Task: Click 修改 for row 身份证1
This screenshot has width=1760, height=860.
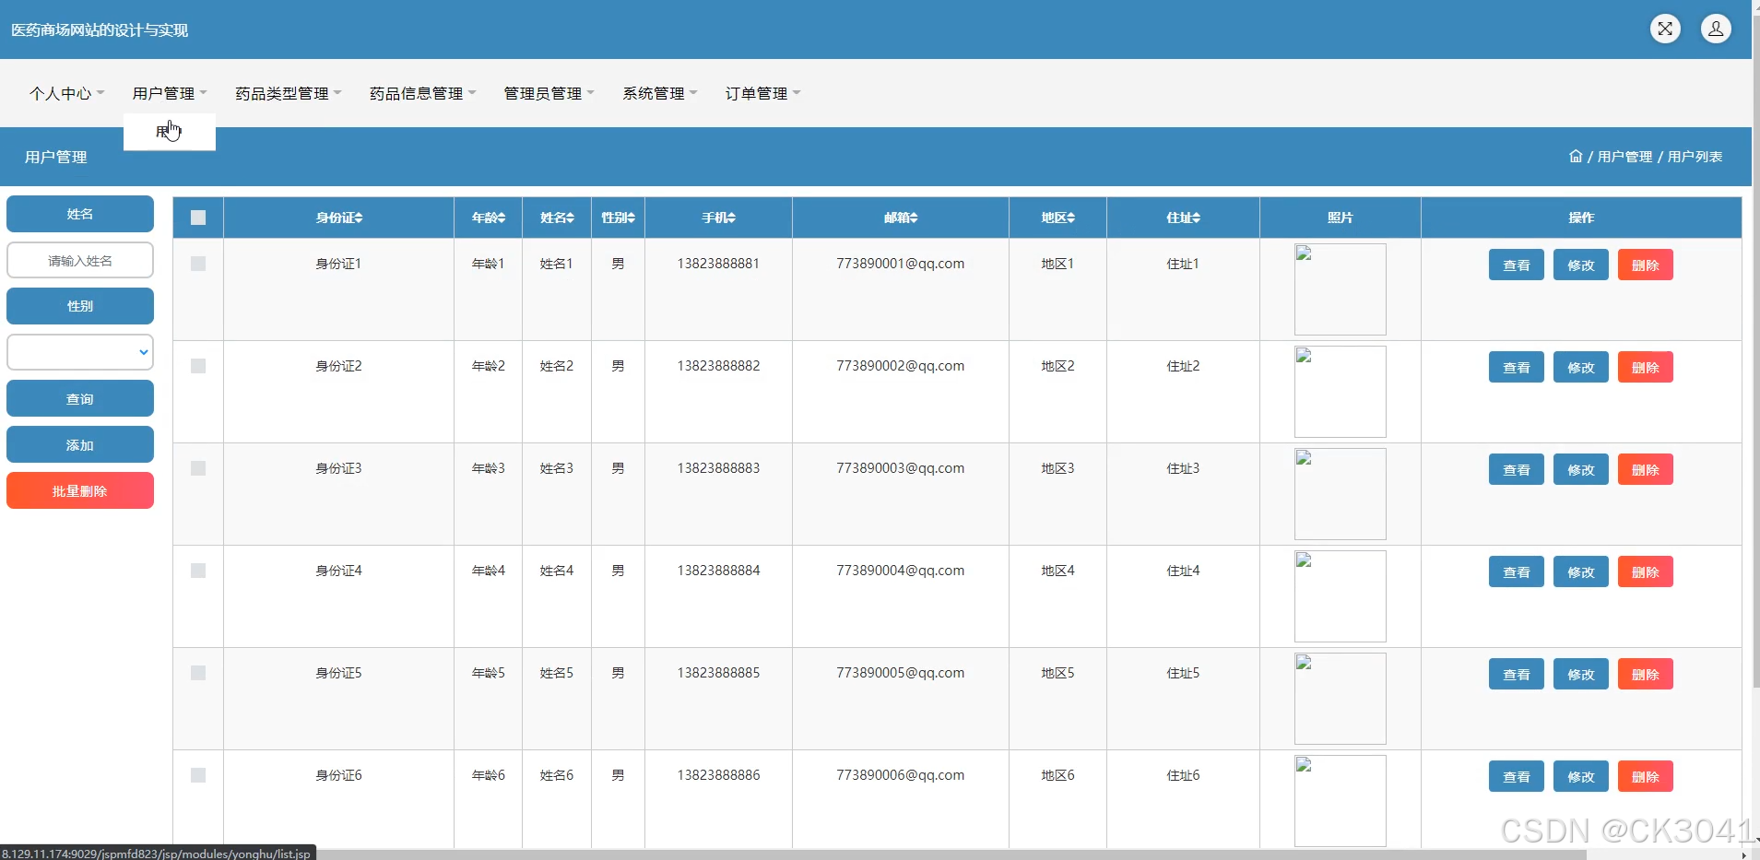Action: click(1580, 265)
